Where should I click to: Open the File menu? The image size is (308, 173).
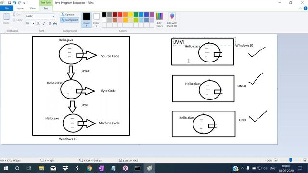point(7,8)
